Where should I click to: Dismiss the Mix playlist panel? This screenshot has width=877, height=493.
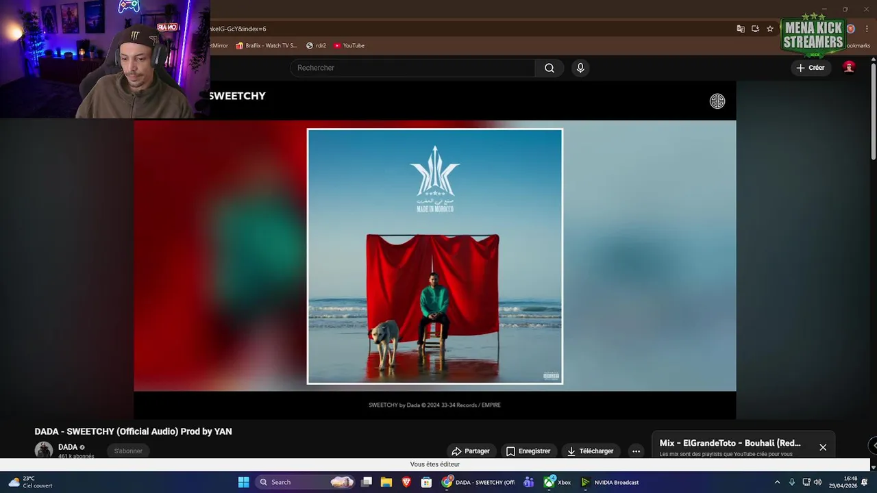click(x=823, y=447)
